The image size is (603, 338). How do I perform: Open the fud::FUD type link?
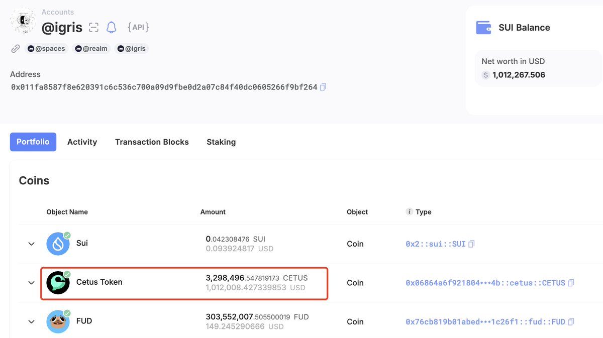click(485, 322)
